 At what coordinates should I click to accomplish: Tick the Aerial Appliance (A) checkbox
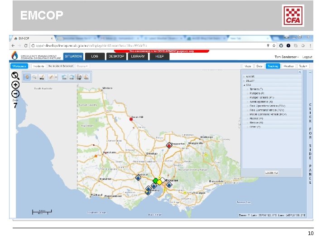pyautogui.click(x=248, y=102)
